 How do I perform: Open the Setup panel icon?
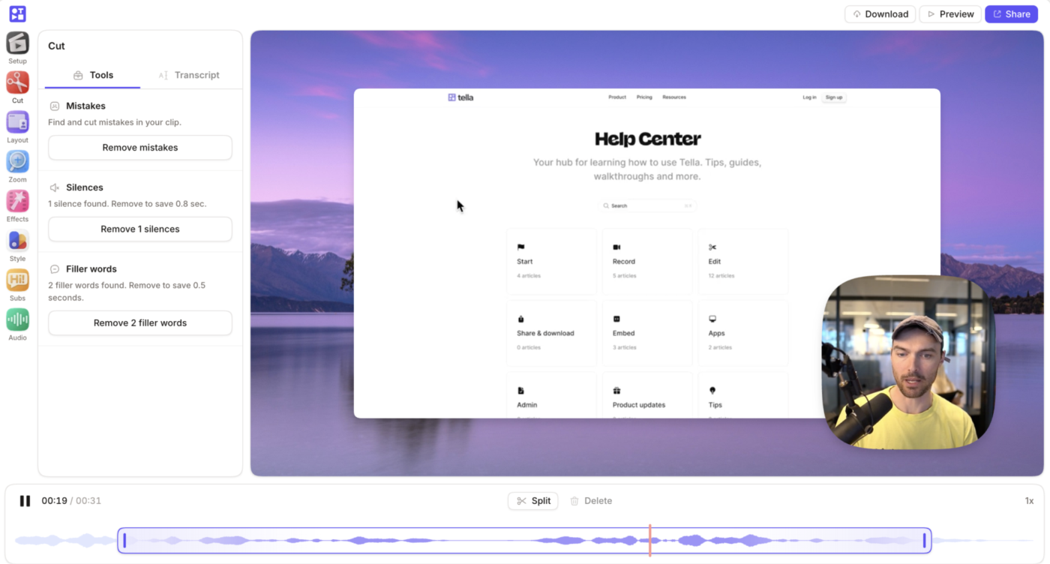17,43
